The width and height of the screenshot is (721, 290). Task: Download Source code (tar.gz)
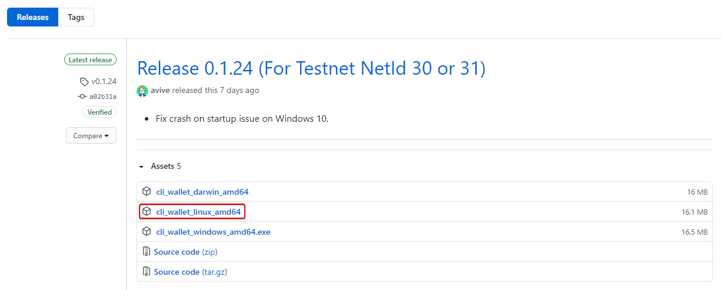tap(190, 272)
